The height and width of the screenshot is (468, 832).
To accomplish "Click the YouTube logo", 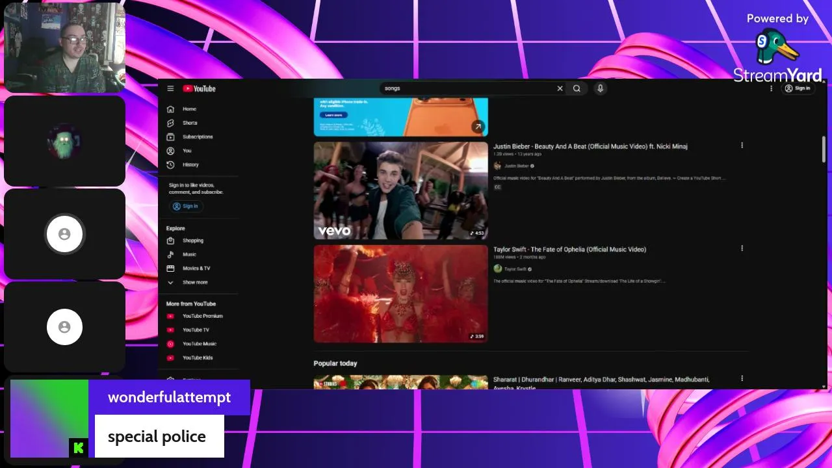I will [199, 88].
